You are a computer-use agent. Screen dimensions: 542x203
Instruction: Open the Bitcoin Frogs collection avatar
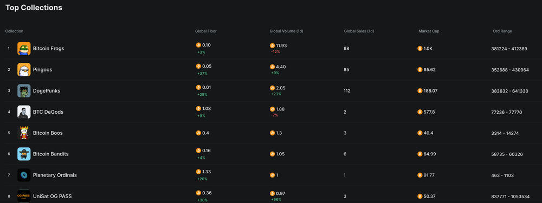tap(24, 48)
